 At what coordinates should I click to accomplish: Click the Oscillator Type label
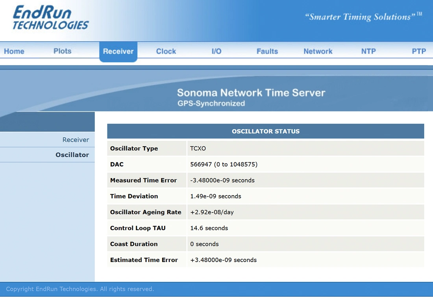134,148
